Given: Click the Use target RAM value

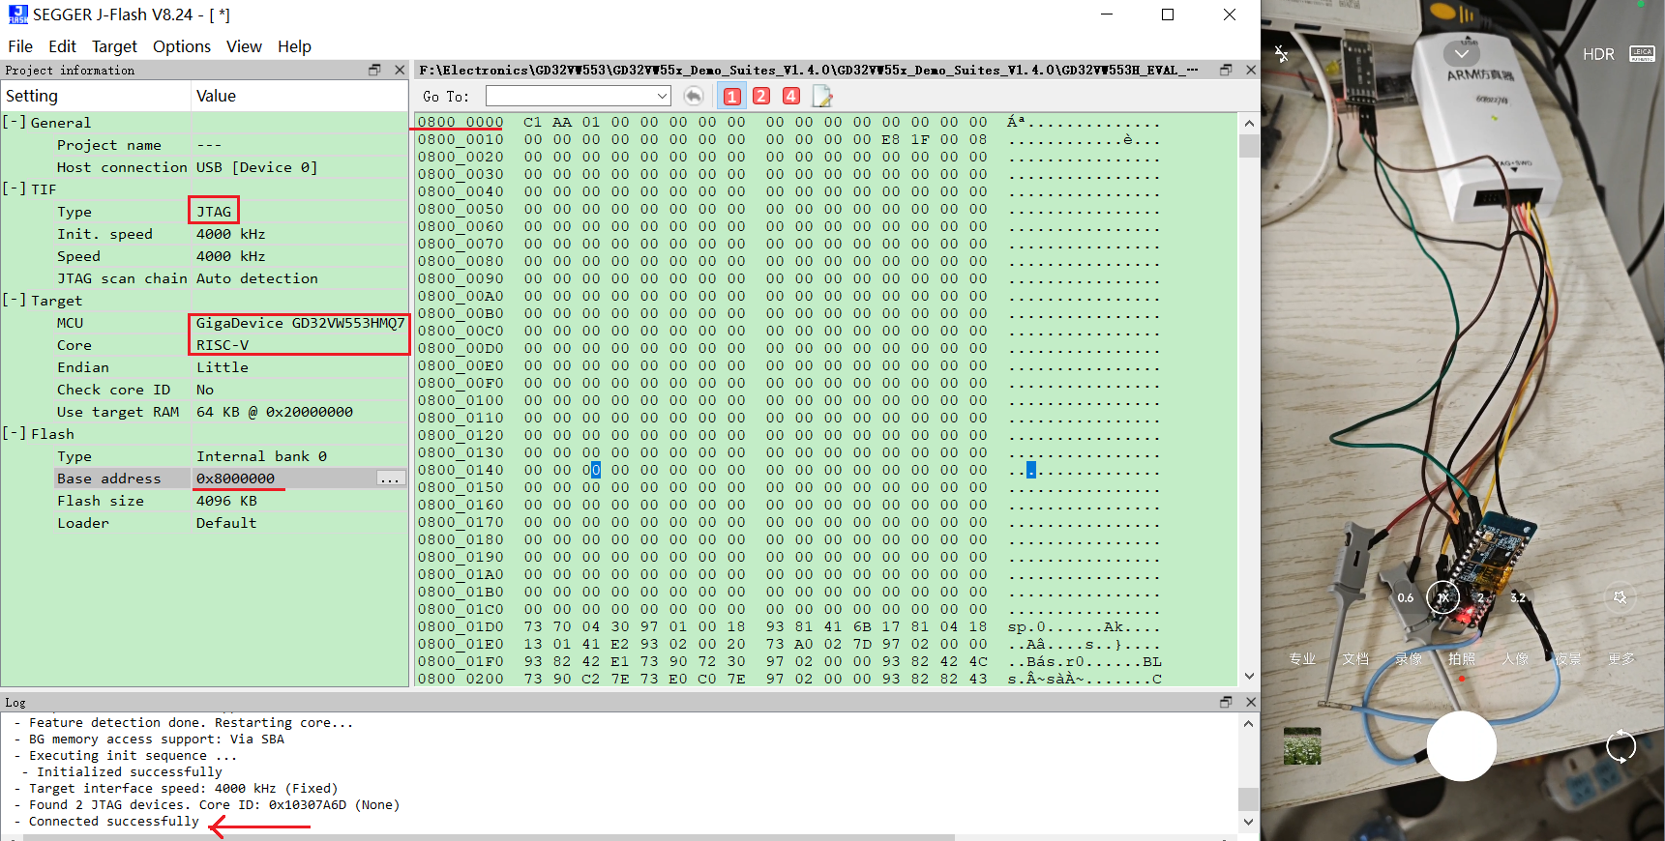Looking at the screenshot, I should [275, 412].
